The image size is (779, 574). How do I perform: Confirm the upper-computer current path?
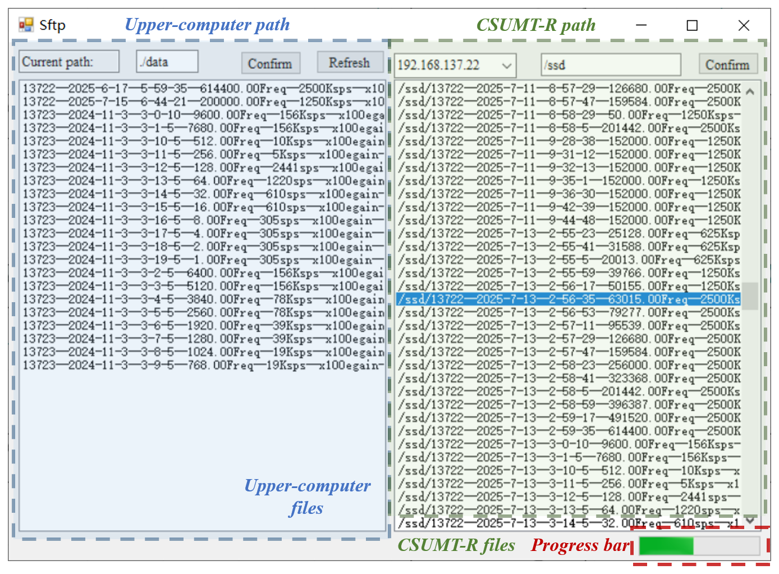coord(270,63)
